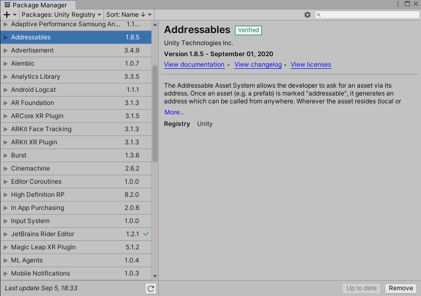
Task: Select the Android Logcat package
Action: click(76, 90)
